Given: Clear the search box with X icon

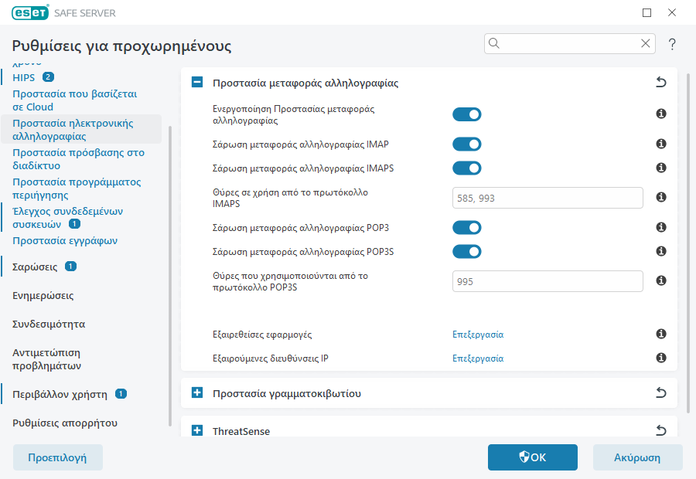Looking at the screenshot, I should click(646, 43).
